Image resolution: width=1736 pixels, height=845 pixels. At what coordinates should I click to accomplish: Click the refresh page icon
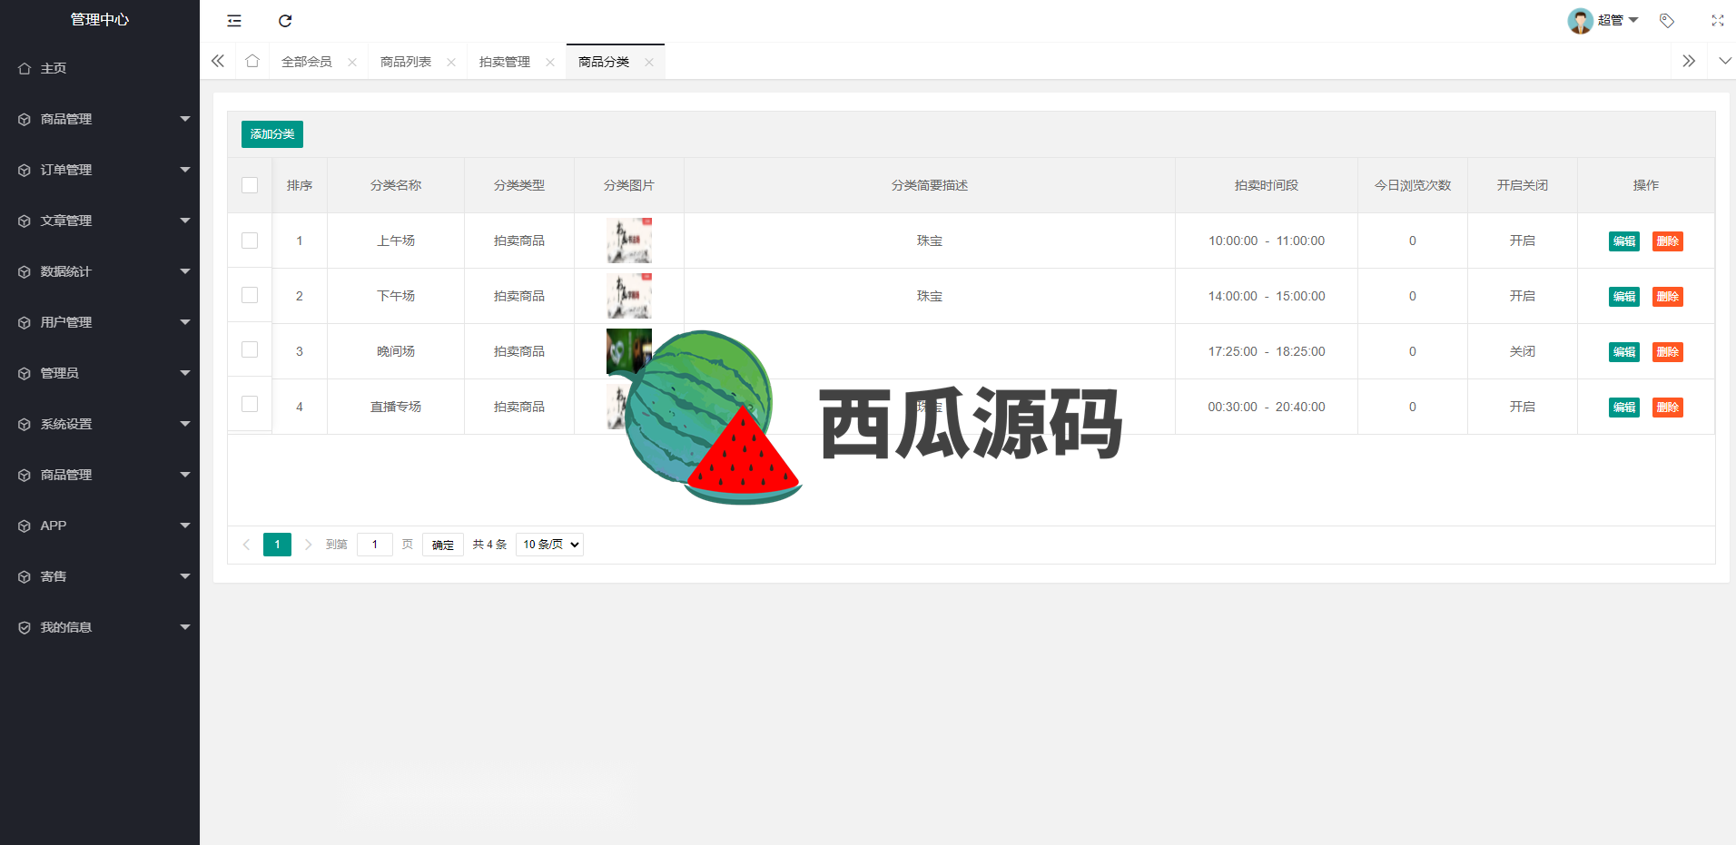(x=285, y=21)
